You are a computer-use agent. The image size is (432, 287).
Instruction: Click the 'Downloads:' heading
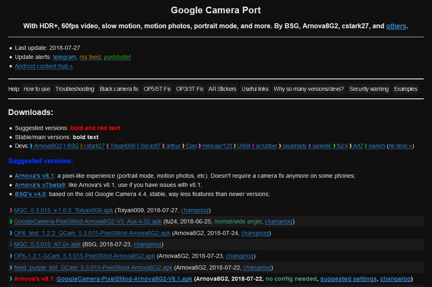(x=31, y=113)
